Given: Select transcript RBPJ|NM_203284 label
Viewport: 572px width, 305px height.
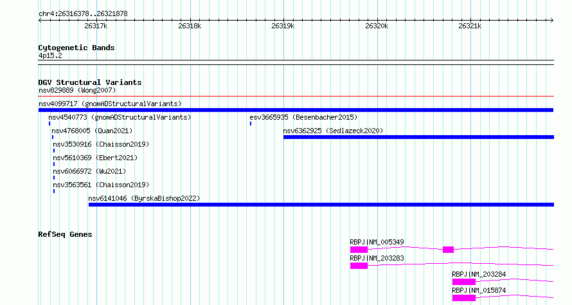Looking at the screenshot, I should pos(479,274).
